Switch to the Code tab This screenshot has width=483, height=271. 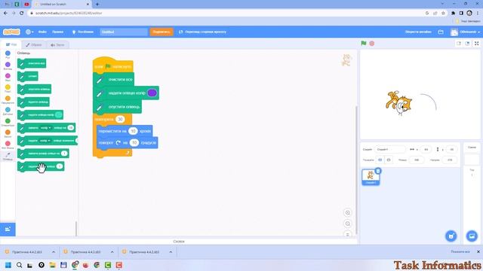[x=11, y=44]
